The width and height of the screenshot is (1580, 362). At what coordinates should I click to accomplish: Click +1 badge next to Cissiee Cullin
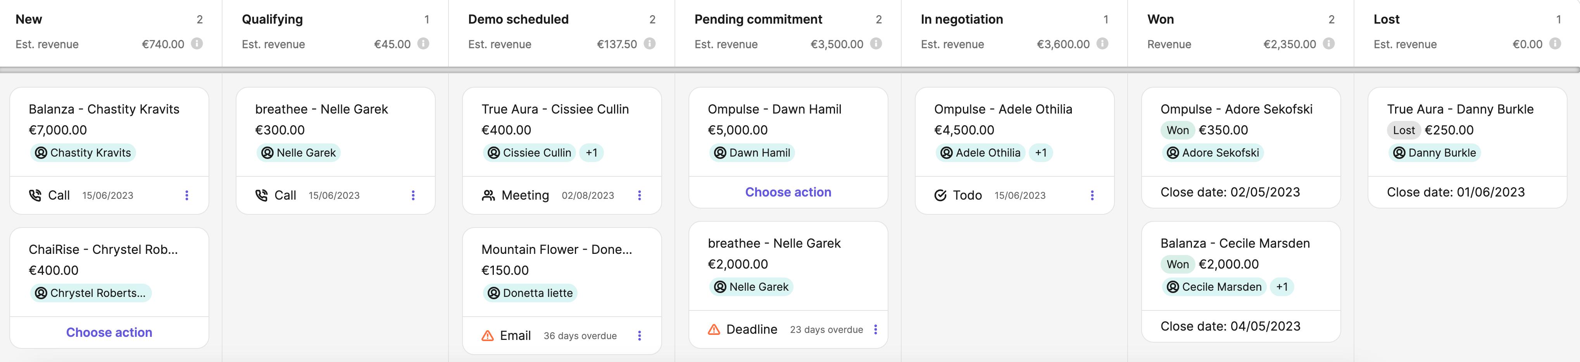[x=591, y=153]
